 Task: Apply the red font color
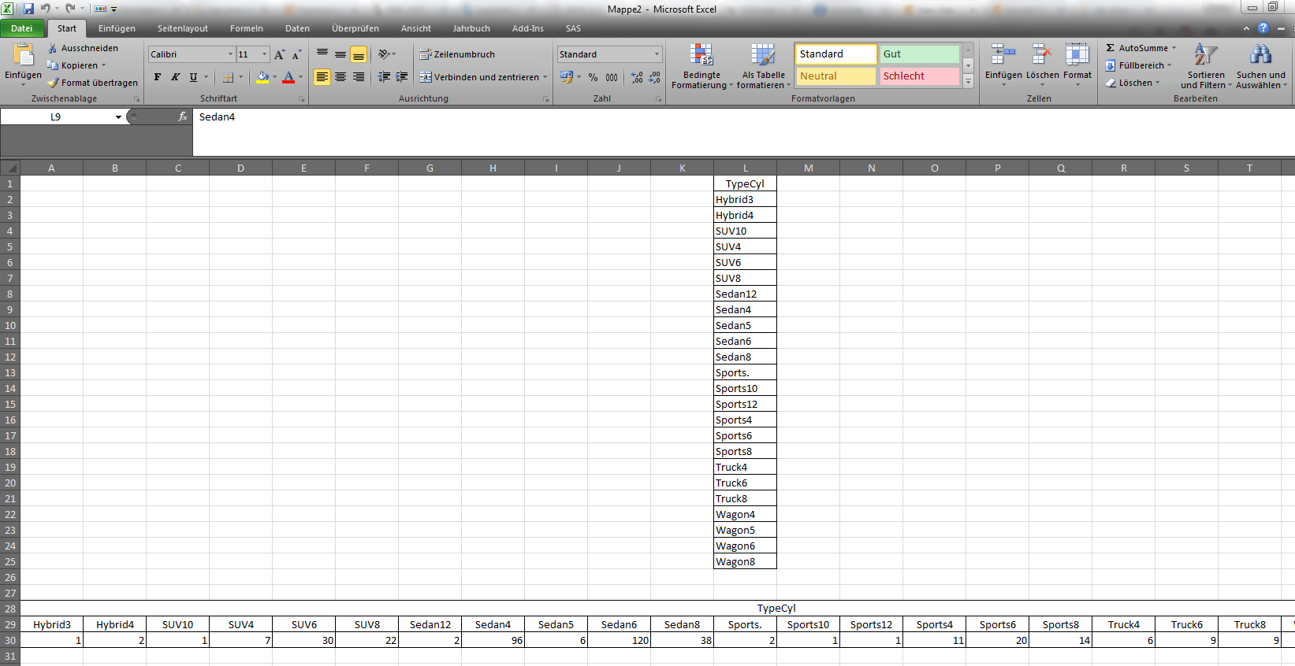(x=288, y=77)
